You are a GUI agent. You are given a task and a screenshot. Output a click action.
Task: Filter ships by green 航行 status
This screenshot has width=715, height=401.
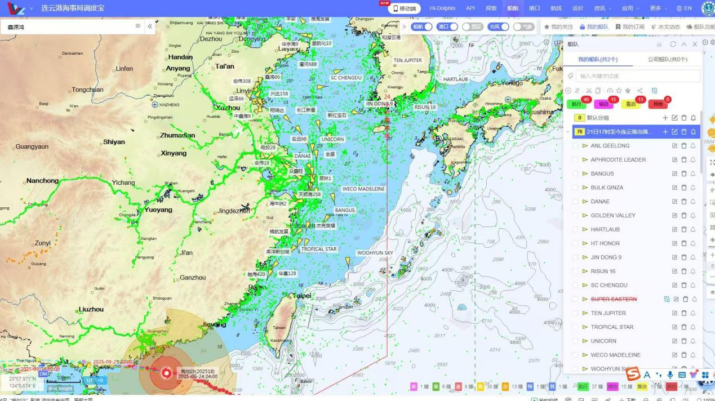[x=576, y=104]
